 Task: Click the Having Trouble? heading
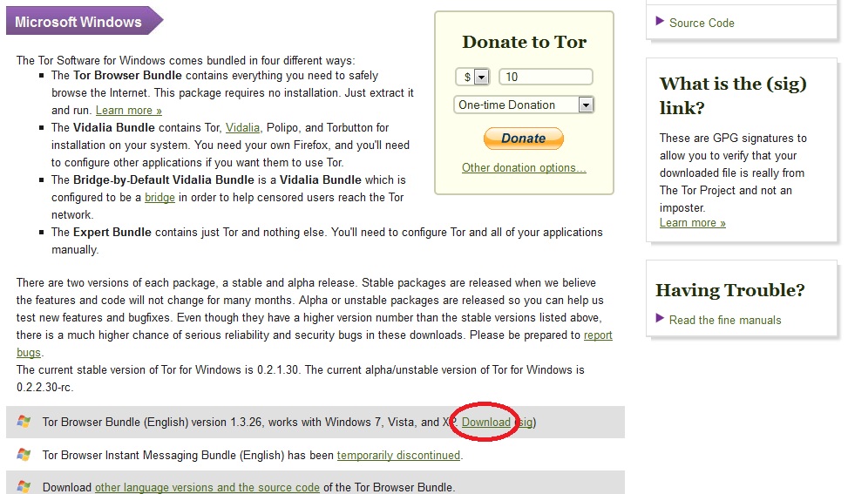click(730, 290)
